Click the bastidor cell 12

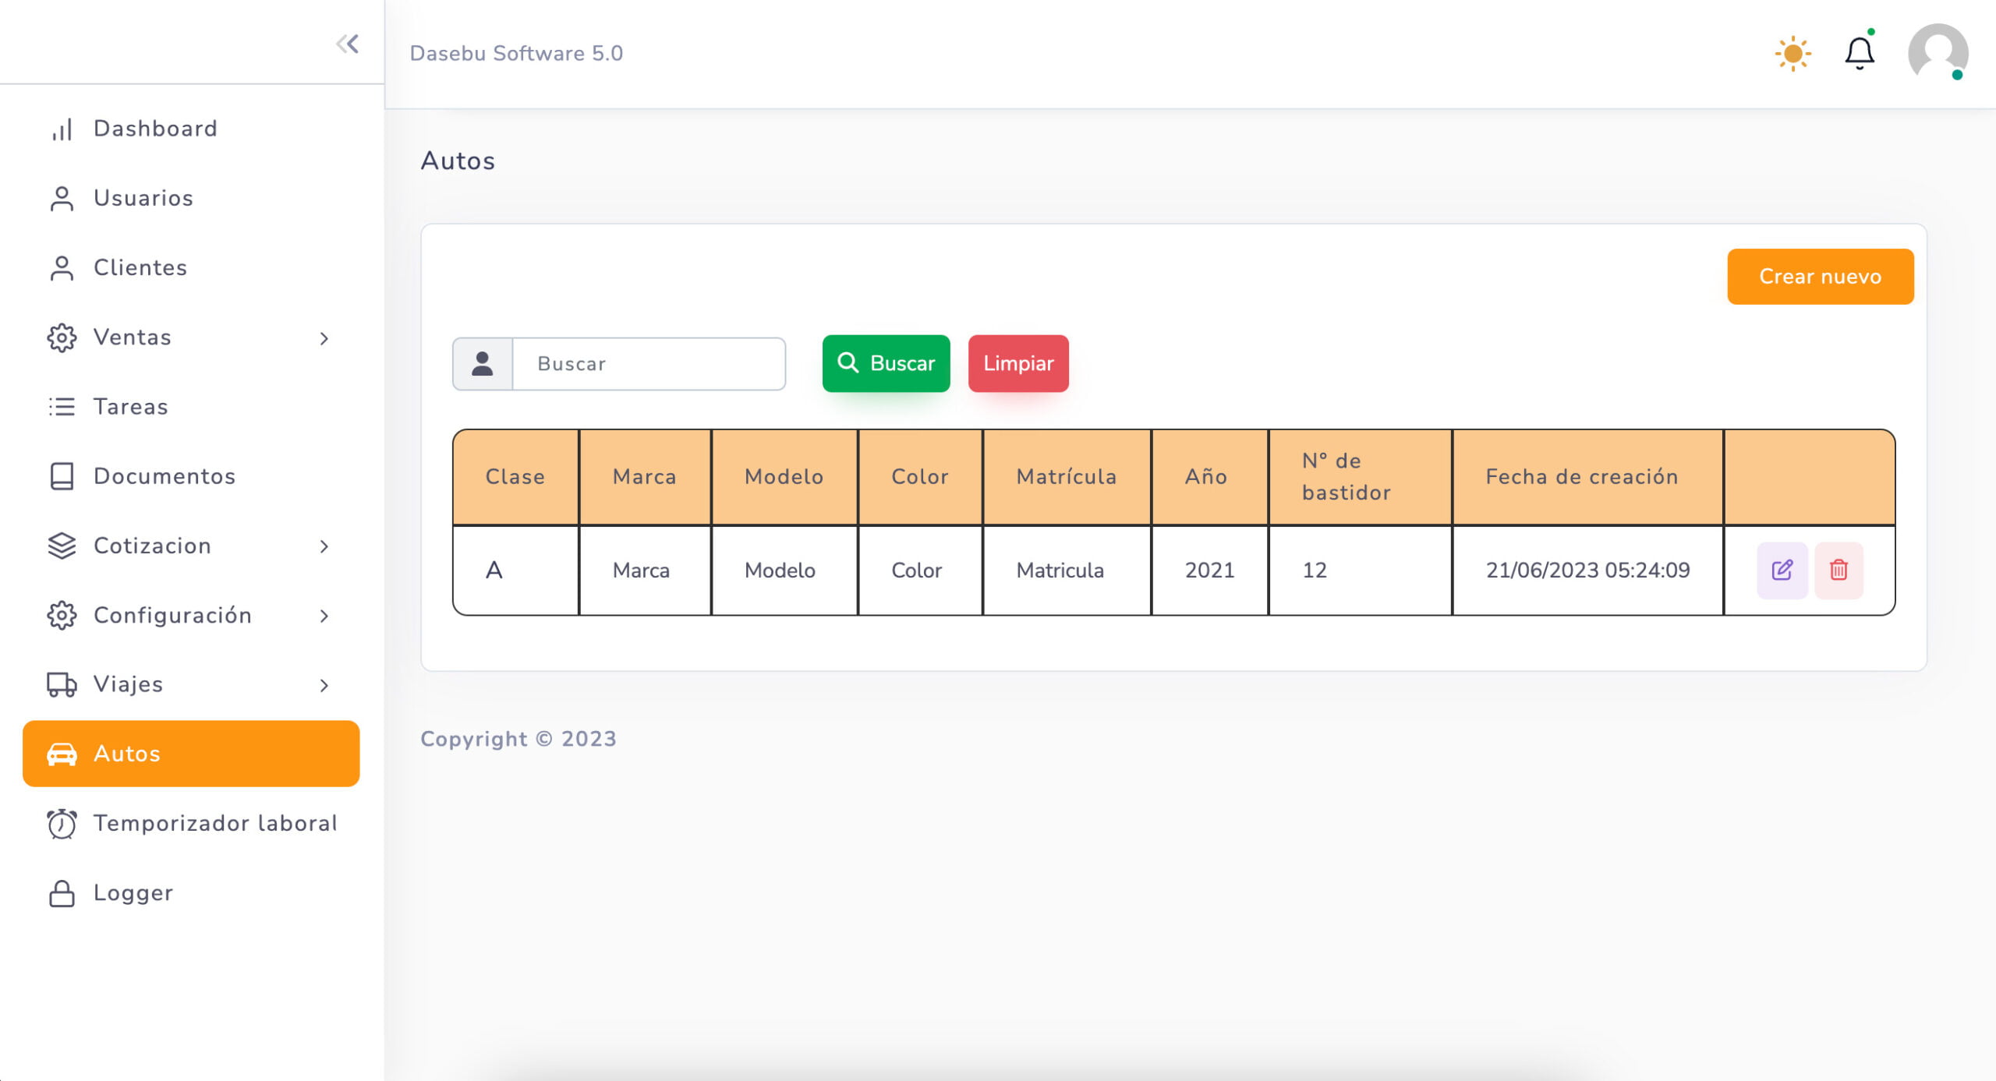[1360, 571]
